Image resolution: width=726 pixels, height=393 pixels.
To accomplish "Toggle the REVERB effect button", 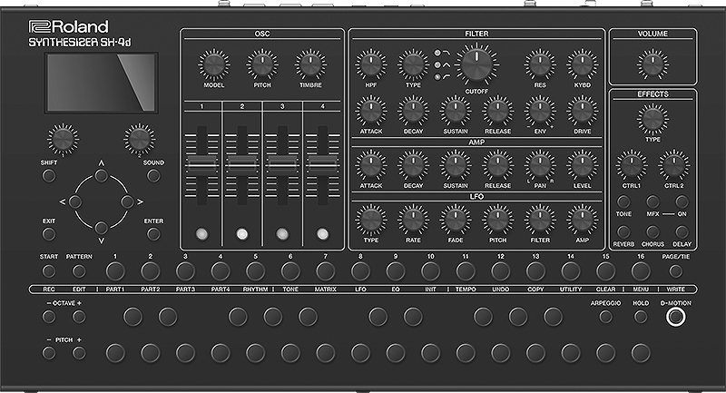I will coord(623,232).
